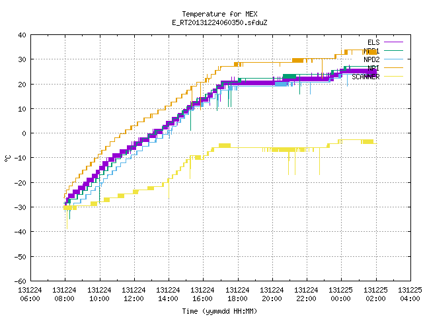Click the x-axis tick label 131224 10:00

click(x=99, y=295)
